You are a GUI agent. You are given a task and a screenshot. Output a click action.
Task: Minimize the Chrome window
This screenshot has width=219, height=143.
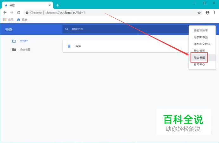[x=195, y=3]
